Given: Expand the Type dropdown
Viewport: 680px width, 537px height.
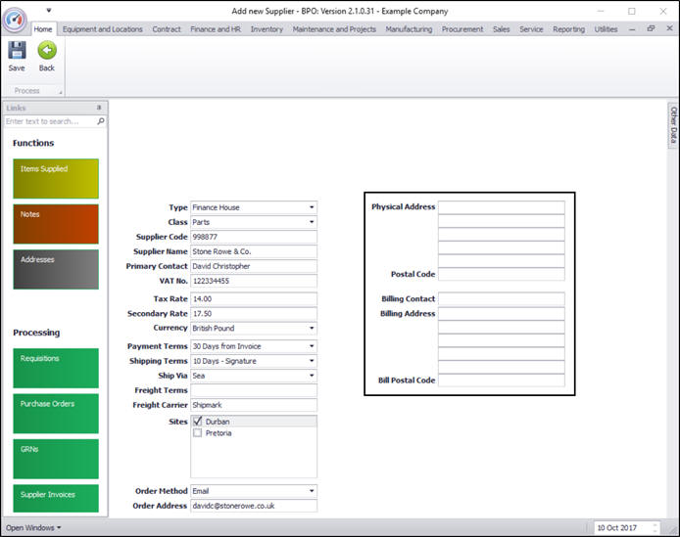Looking at the screenshot, I should 312,207.
